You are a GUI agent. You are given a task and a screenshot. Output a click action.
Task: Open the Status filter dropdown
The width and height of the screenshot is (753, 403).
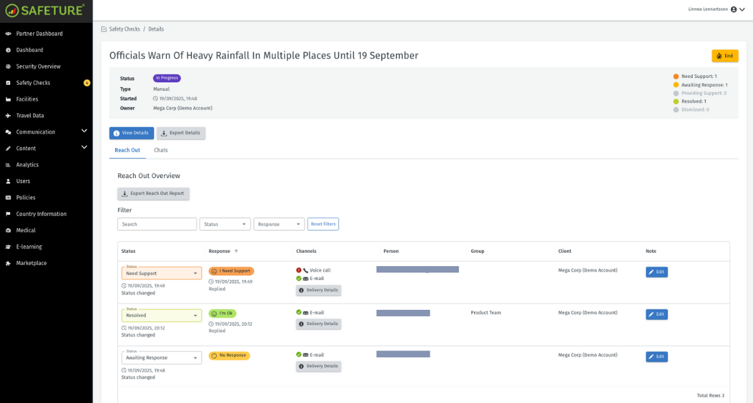pyautogui.click(x=225, y=224)
